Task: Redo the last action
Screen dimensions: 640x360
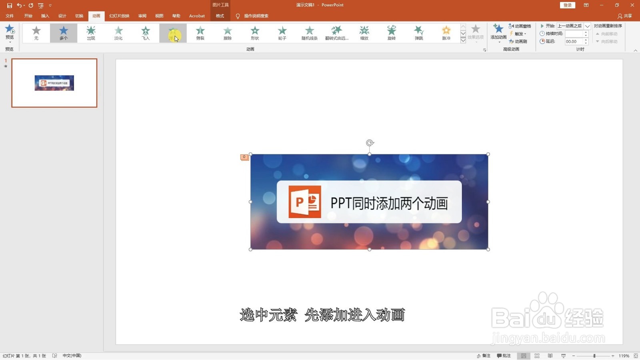Action: 31,5
